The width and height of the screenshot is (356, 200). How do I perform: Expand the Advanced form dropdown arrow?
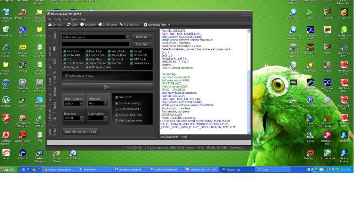tap(169, 25)
